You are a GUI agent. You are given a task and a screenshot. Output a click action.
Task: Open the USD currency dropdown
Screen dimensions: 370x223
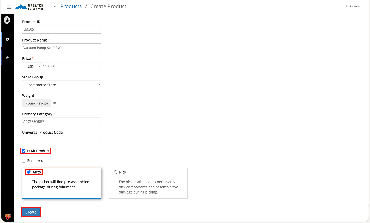(x=32, y=66)
